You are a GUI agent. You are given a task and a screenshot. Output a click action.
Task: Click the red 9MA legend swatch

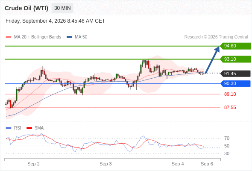pos(29,128)
